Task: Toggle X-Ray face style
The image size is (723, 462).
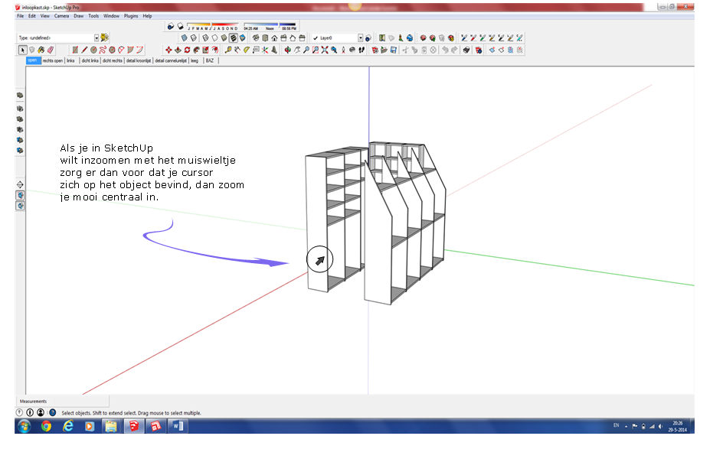Action: [184, 37]
